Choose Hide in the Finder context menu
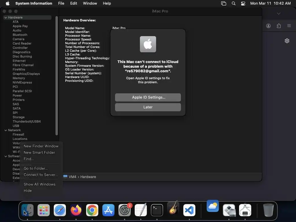 41,191
